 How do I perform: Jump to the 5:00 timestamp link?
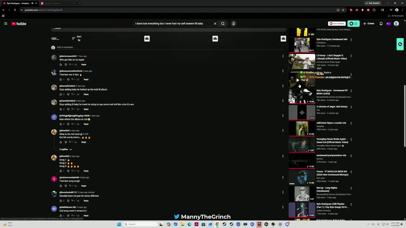point(85,134)
